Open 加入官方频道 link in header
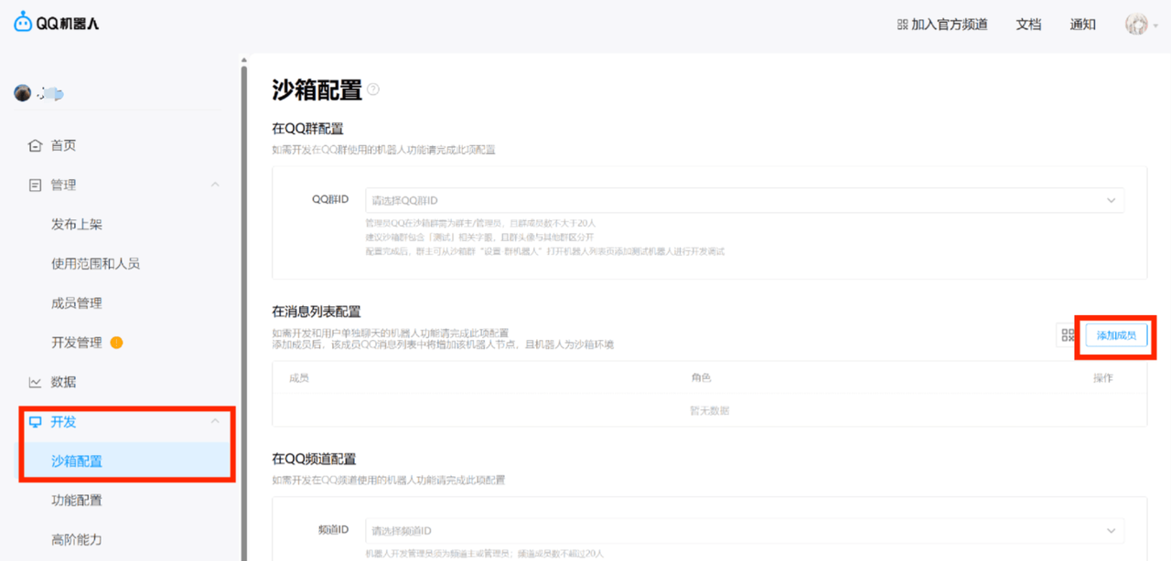The width and height of the screenshot is (1171, 561). 942,25
